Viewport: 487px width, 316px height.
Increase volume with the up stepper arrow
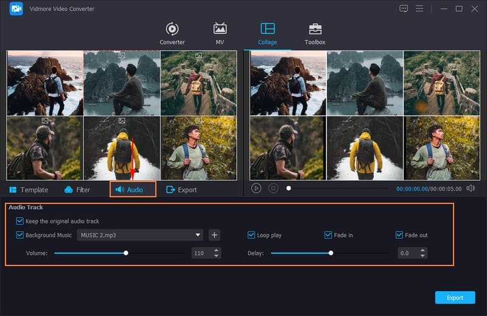point(216,250)
